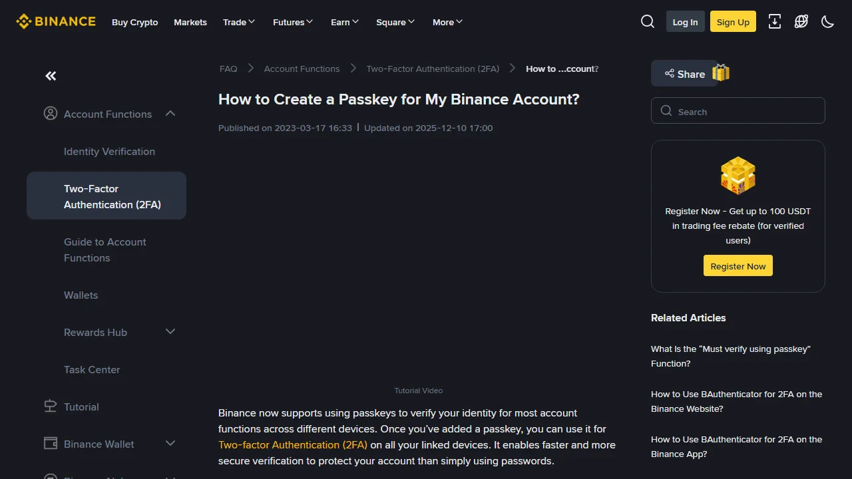Collapse sidebar with double chevron icon
Viewport: 852px width, 479px height.
(51, 76)
